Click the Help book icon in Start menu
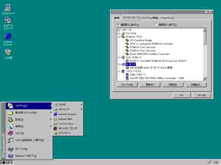This screenshot has height=165, width=221. 11,133
